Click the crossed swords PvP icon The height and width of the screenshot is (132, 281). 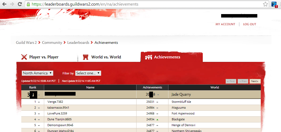tap(24, 57)
